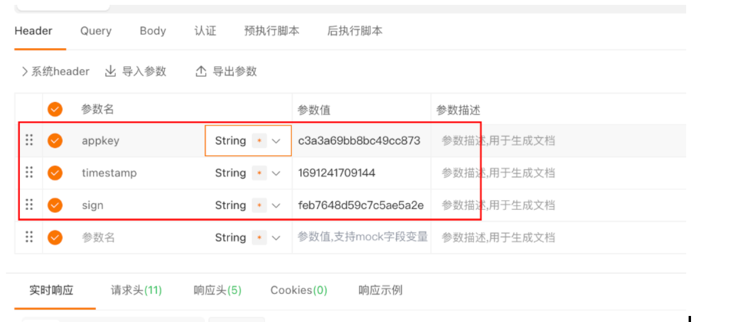Click the drag handle on the empty row
The width and height of the screenshot is (749, 322).
point(29,237)
